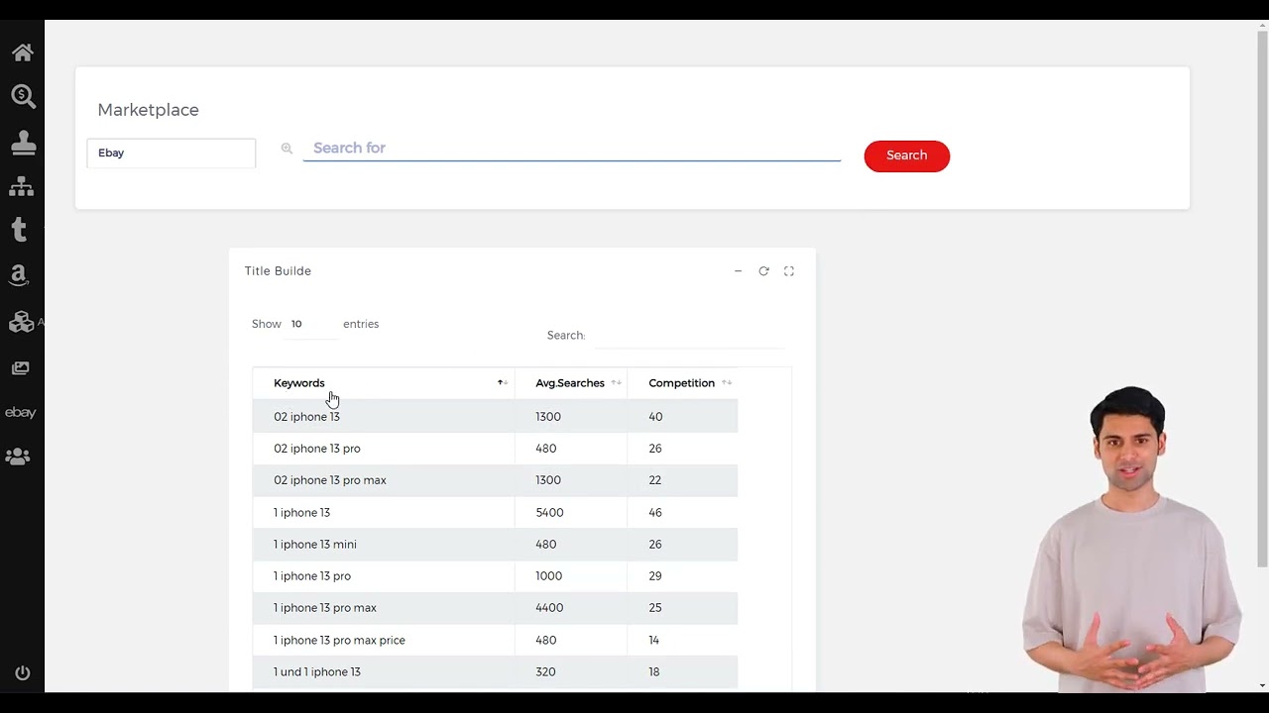
Task: Click the Title Builde heading
Action: pyautogui.click(x=278, y=271)
